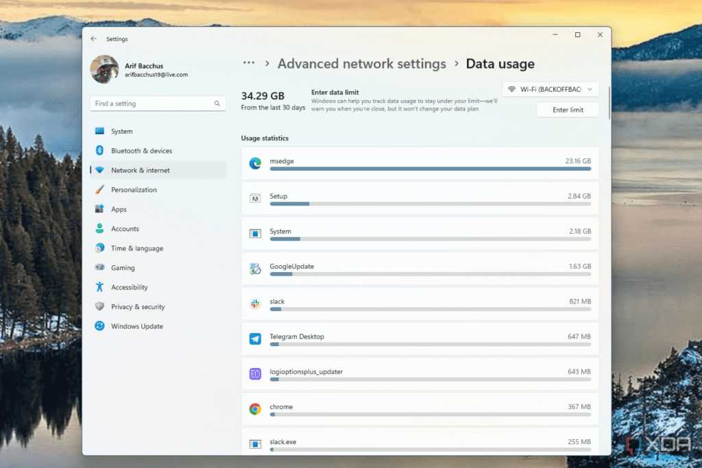
Task: Click the 643 MB logioptionsplus_updater value
Action: point(579,371)
